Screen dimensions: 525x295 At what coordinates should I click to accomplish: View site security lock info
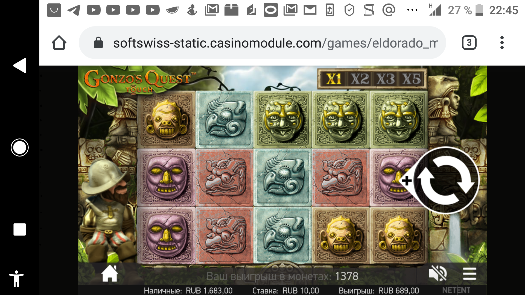coord(98,43)
